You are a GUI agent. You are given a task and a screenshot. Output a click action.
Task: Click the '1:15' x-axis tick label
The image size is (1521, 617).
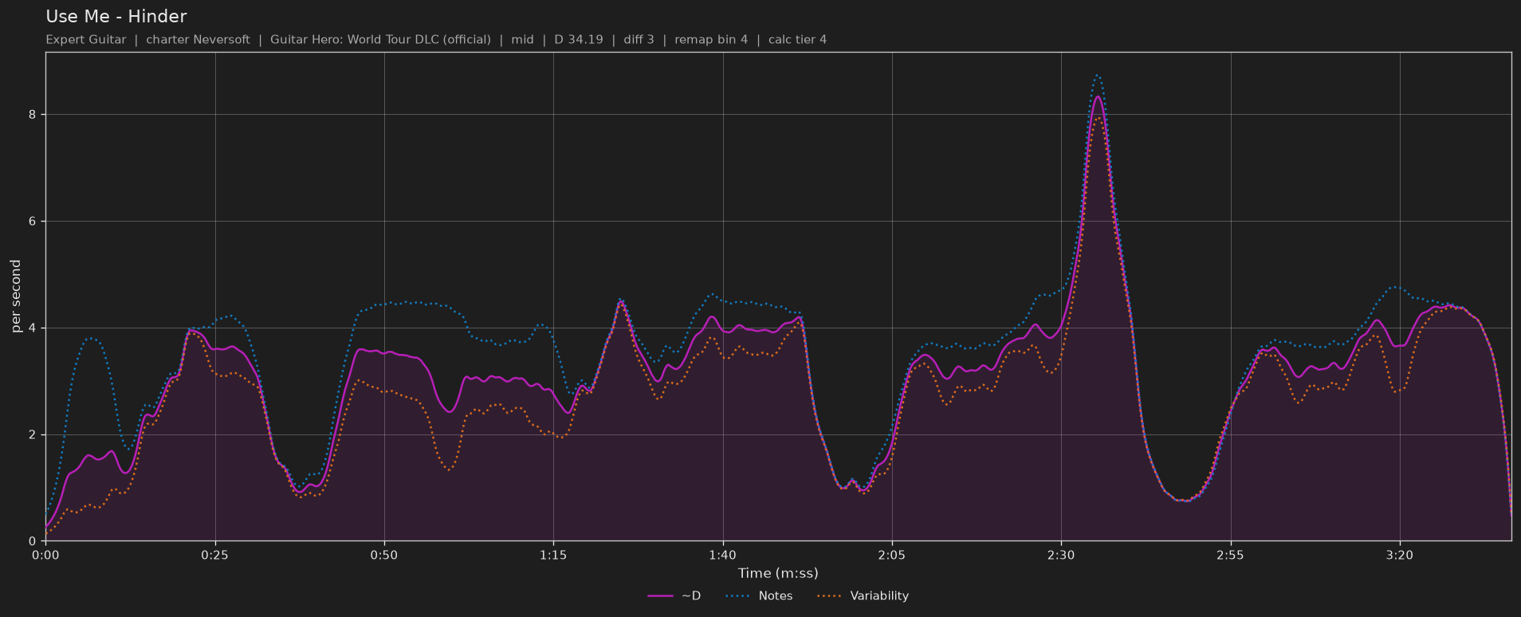tap(553, 555)
